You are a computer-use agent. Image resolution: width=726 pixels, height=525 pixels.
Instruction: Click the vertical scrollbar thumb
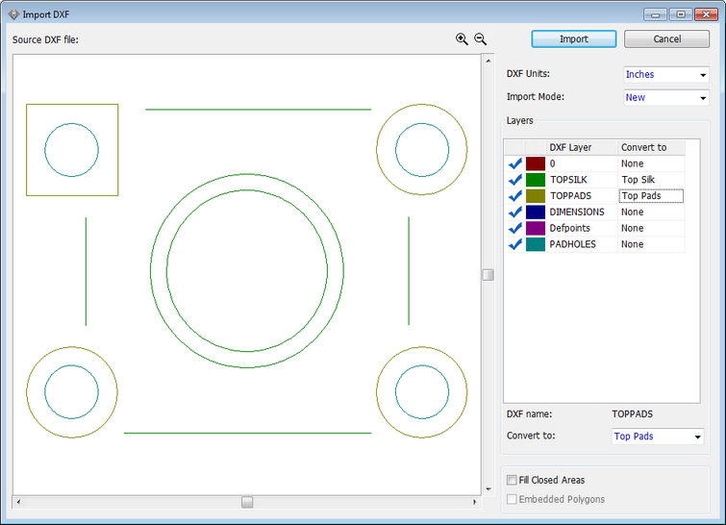click(488, 275)
